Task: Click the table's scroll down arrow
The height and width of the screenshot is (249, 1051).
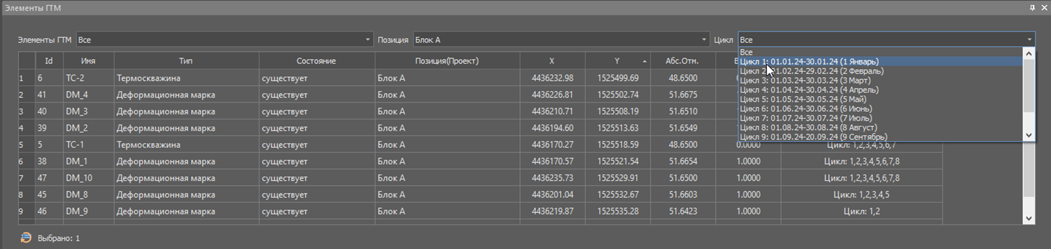Action: tap(1028, 218)
